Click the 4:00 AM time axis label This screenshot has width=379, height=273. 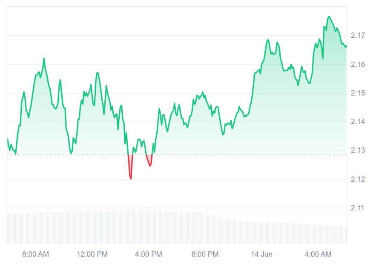317,254
